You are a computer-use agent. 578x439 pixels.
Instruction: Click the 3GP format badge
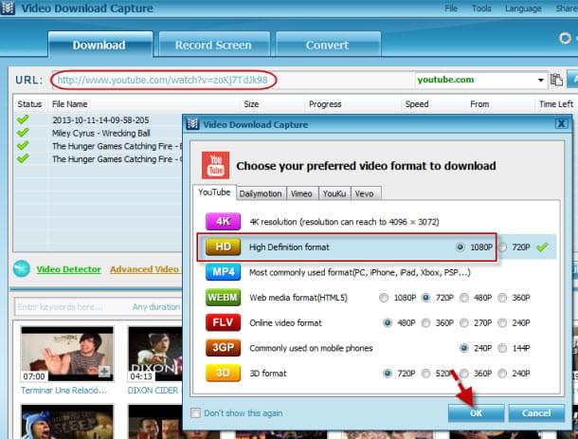[223, 348]
